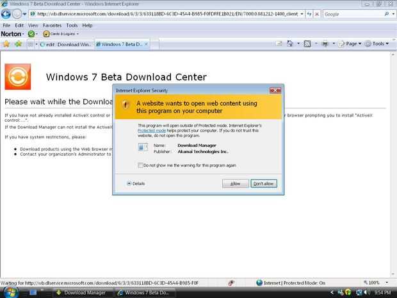This screenshot has height=298, width=397.
Task: Open the Edit menu
Action: point(19,26)
